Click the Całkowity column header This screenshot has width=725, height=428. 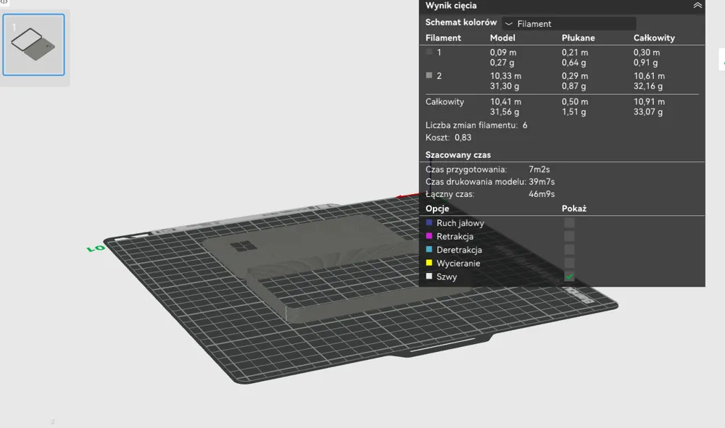(654, 38)
